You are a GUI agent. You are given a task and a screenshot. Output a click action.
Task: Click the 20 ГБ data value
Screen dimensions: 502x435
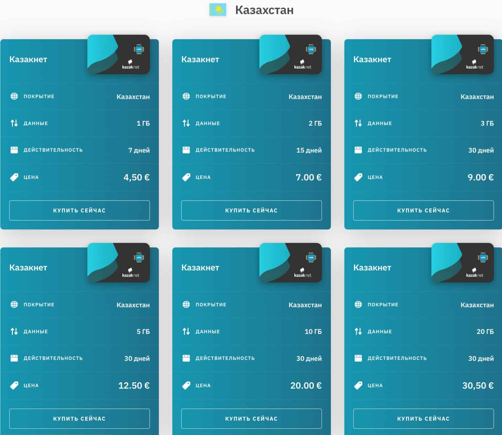[x=485, y=331]
